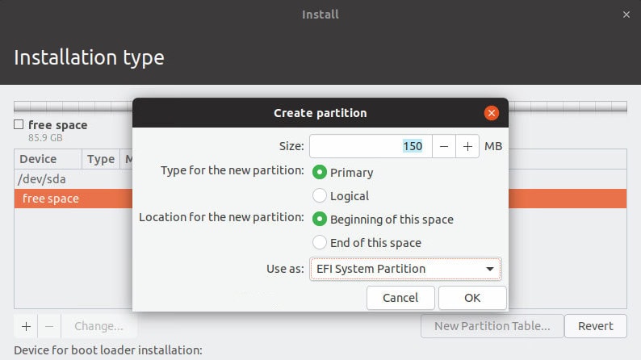Cancel the partition creation
This screenshot has height=360, width=641.
(400, 298)
